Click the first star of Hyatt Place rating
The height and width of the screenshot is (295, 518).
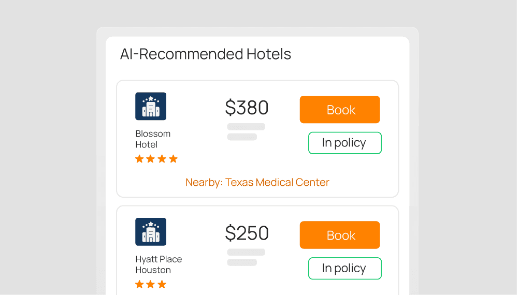(x=139, y=284)
